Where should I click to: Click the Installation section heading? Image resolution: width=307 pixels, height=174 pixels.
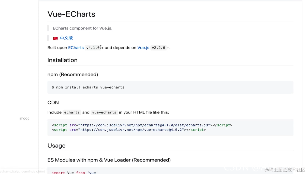click(x=62, y=60)
